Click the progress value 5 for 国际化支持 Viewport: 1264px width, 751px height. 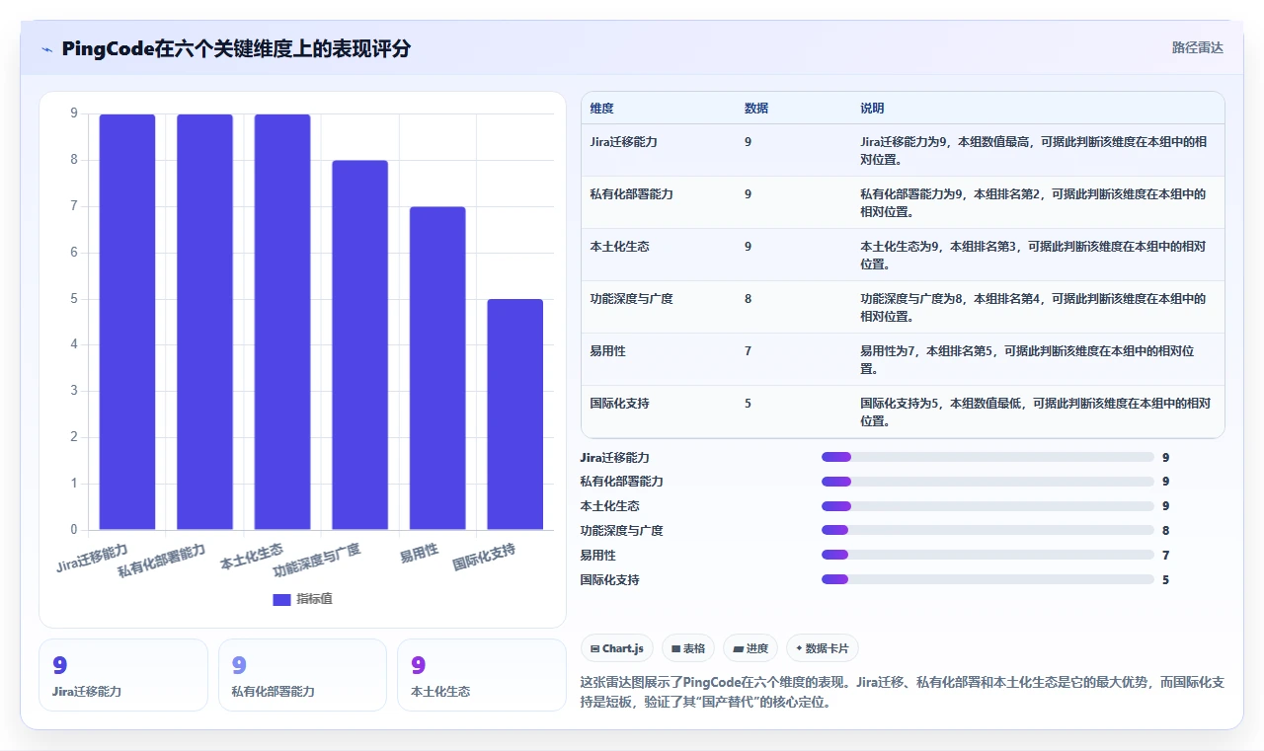click(1165, 580)
